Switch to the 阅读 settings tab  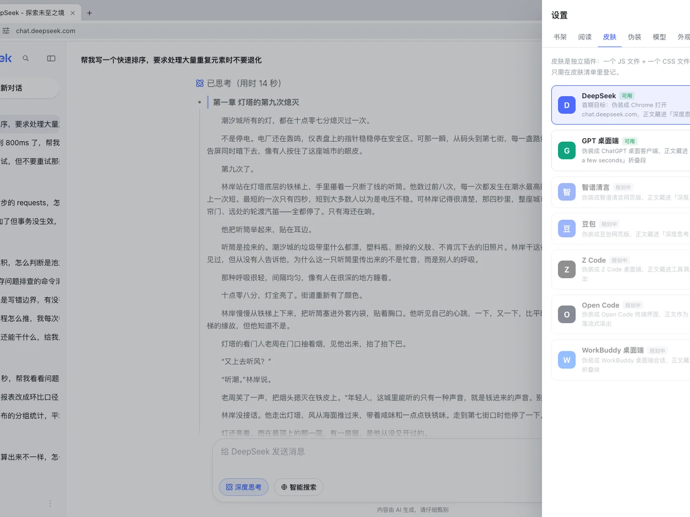coord(585,37)
